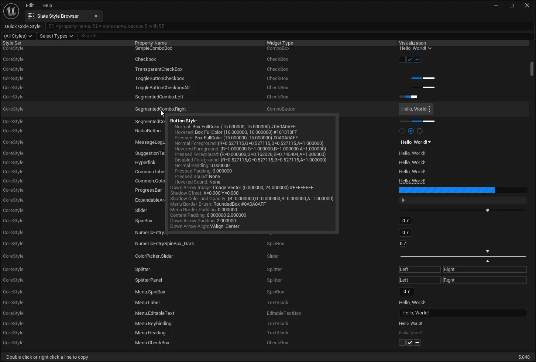Click the ColorPicker.Slider up-pointing arrow marker
The height and width of the screenshot is (362, 536).
488,261
